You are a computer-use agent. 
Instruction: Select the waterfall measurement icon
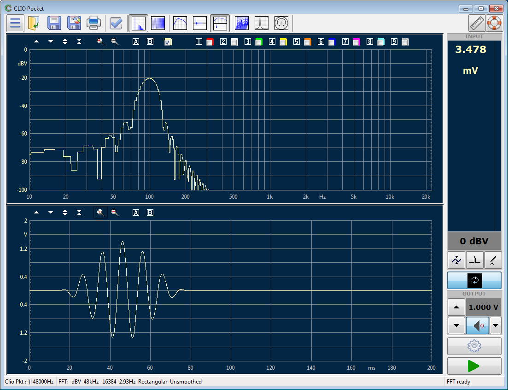[241, 23]
